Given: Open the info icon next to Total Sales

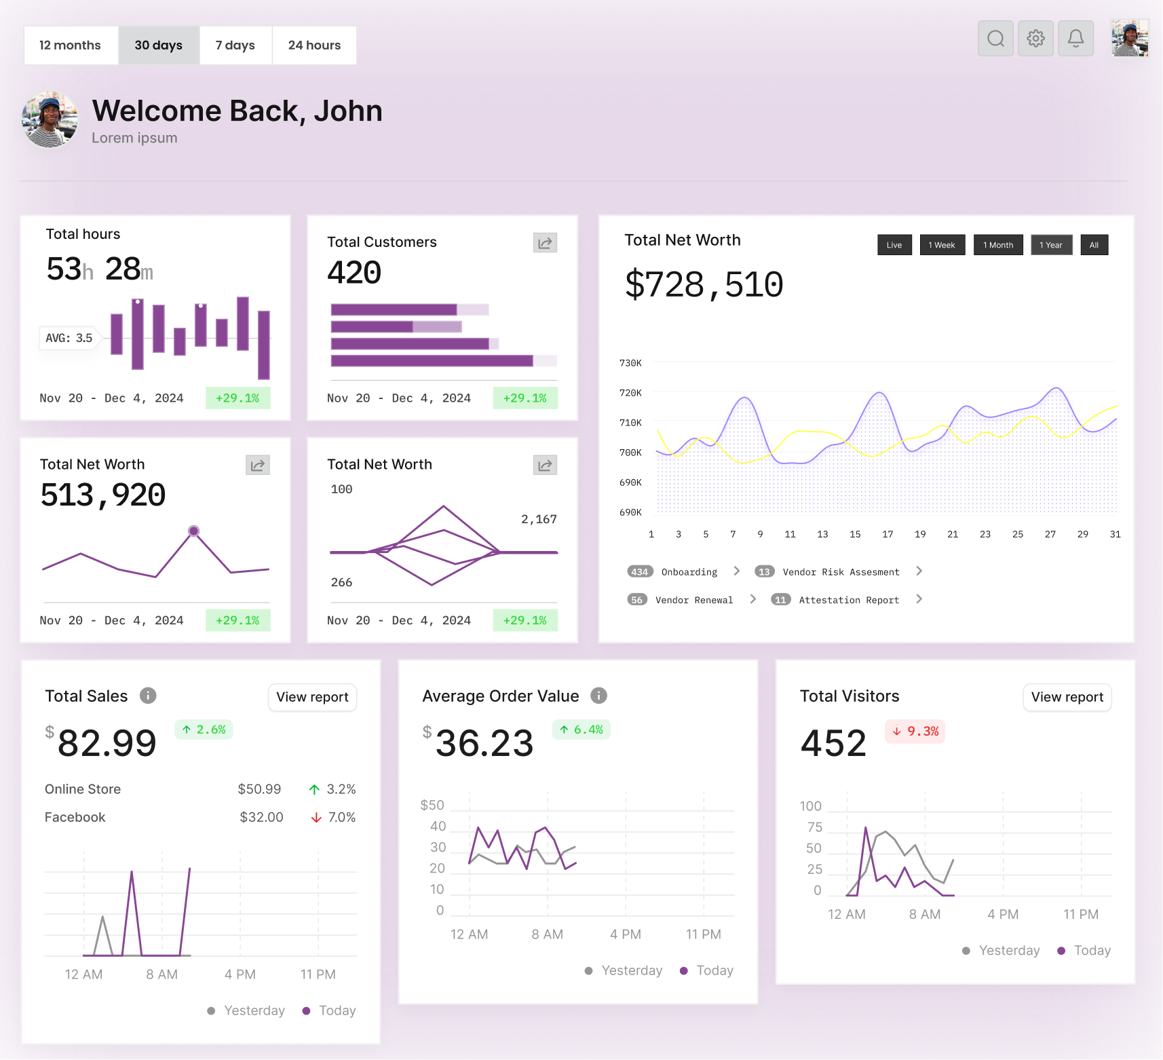Looking at the screenshot, I should [147, 695].
